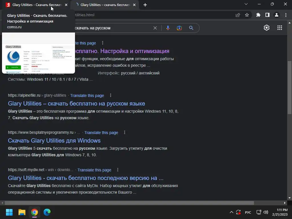Open the purple Настройка и оптимизация result

click(x=122, y=51)
